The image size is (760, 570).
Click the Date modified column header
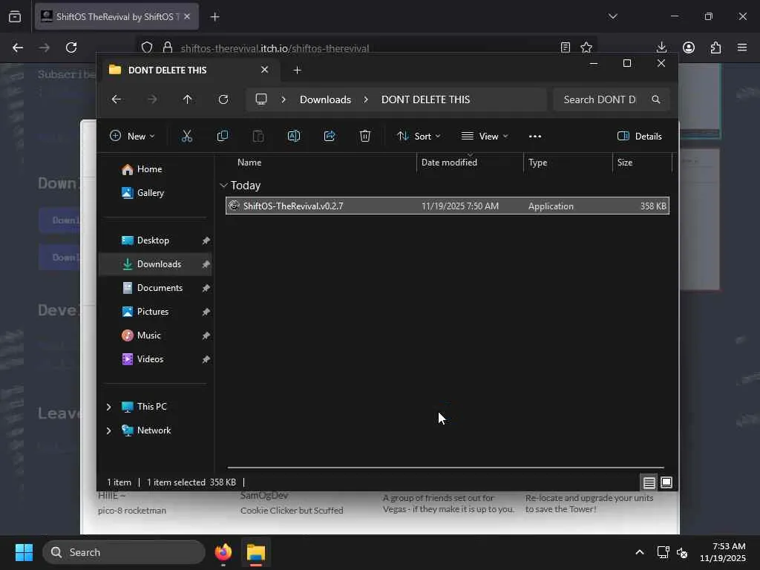click(x=470, y=163)
